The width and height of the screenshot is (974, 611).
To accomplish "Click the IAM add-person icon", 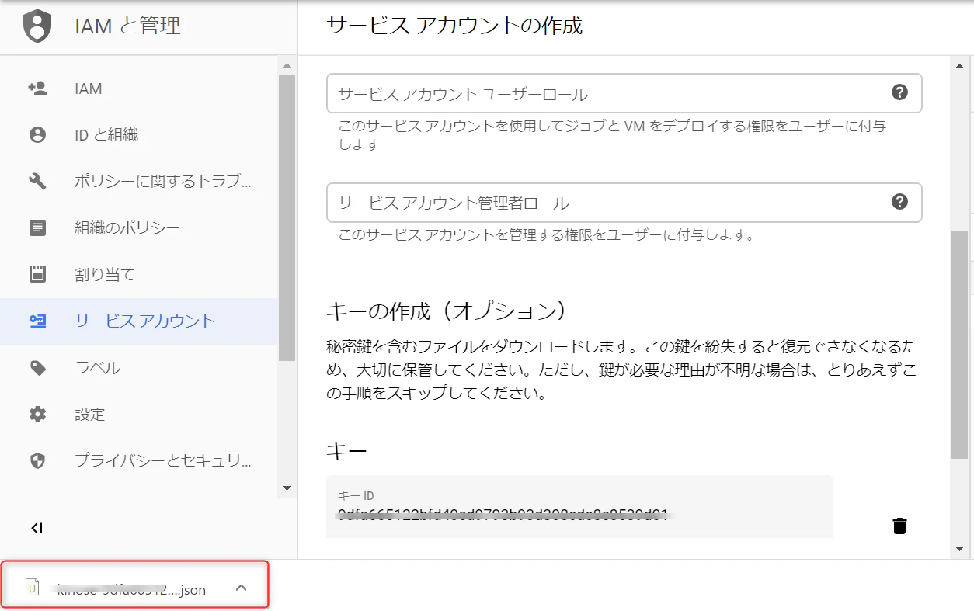I will click(x=37, y=89).
